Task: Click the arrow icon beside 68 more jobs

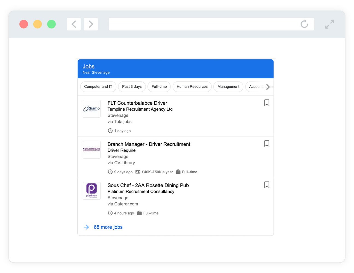Action: pos(86,227)
